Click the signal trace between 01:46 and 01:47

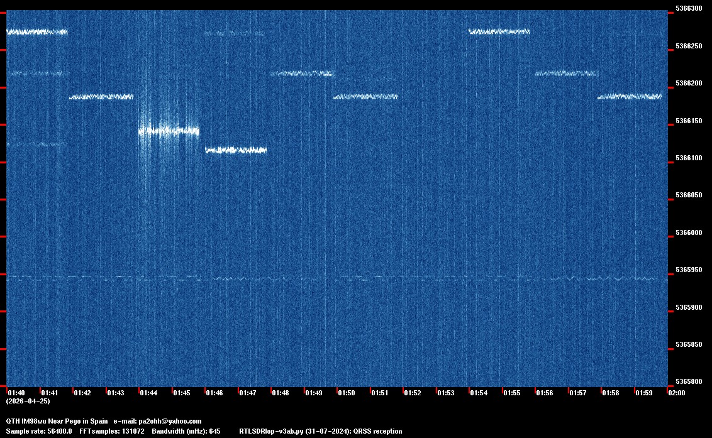click(x=236, y=150)
